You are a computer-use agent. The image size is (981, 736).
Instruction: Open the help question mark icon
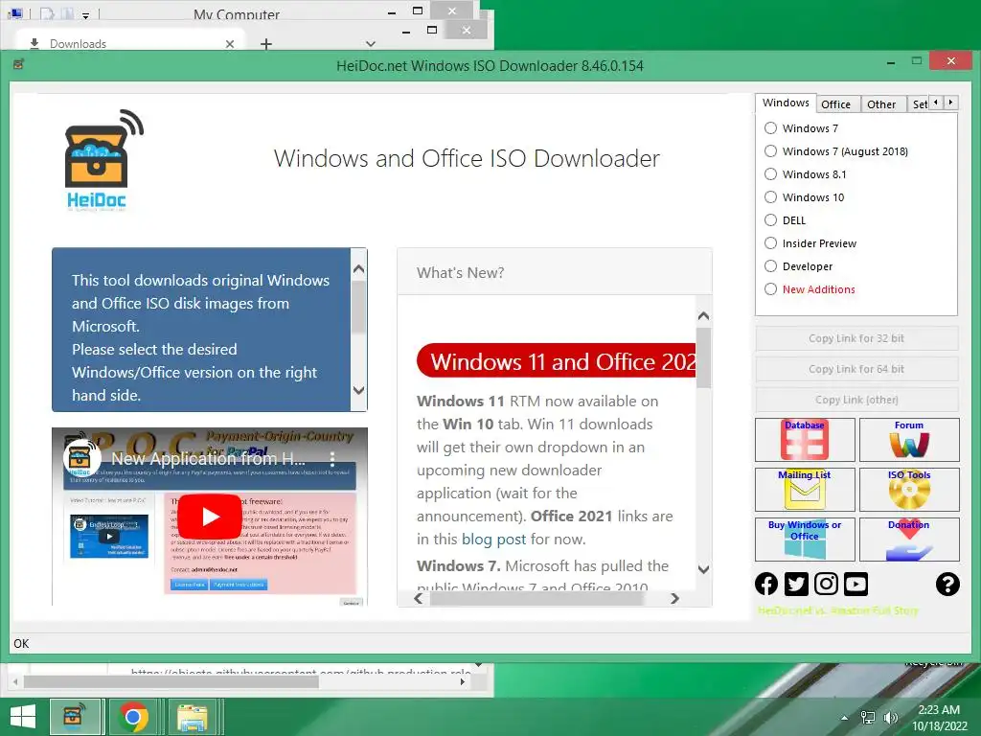[947, 584]
